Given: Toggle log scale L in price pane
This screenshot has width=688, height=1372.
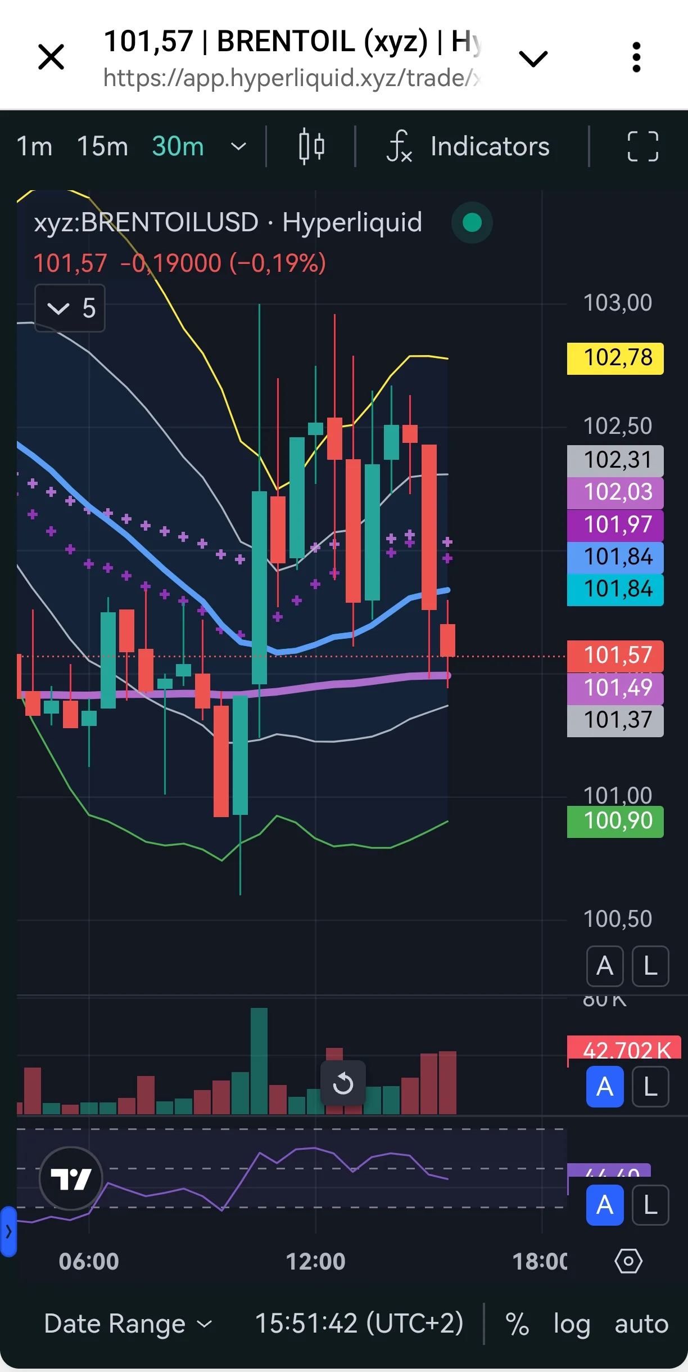Looking at the screenshot, I should 650,966.
